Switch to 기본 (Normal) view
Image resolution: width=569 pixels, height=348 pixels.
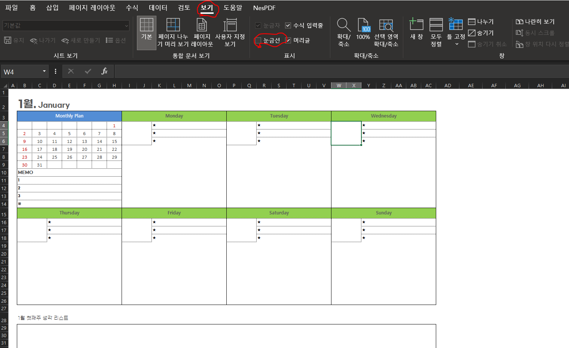click(146, 33)
